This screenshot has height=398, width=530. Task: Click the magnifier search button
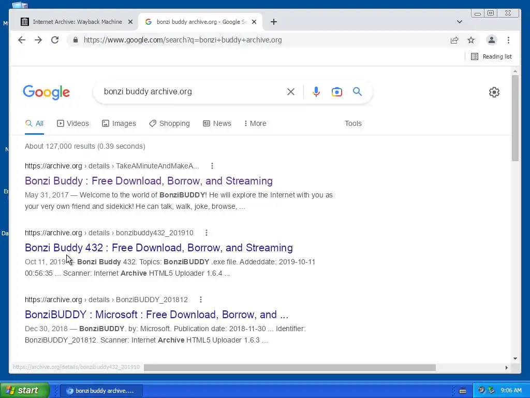[x=357, y=92]
